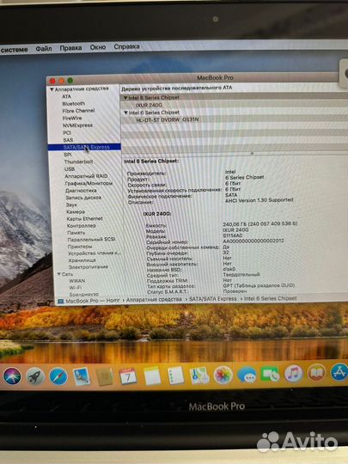The height and width of the screenshot is (464, 348).
Task: Select Диагностика in the sidebar
Action: 81,191
